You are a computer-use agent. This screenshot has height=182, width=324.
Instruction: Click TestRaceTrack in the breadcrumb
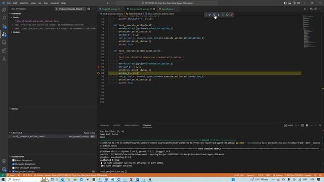[x=135, y=14]
